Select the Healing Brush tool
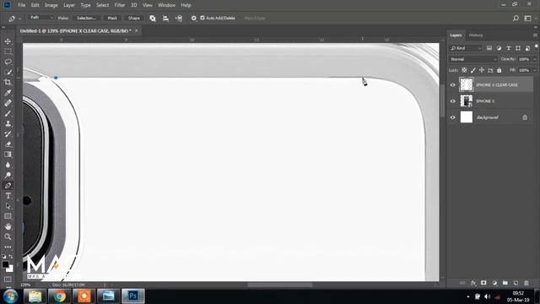 pyautogui.click(x=8, y=103)
